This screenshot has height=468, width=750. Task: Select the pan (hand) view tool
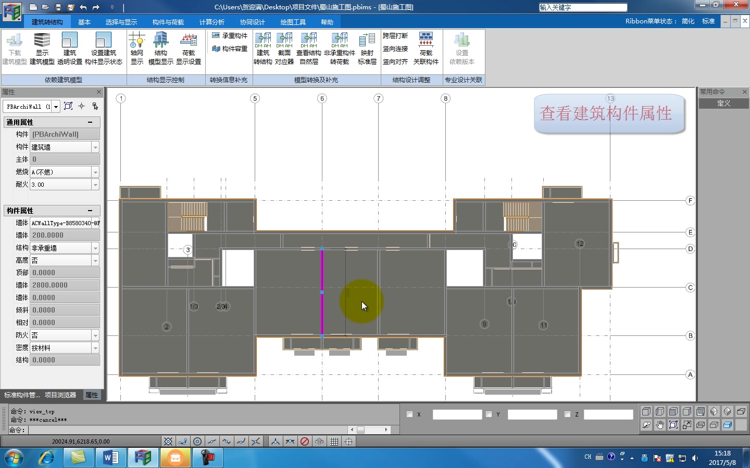(x=659, y=425)
